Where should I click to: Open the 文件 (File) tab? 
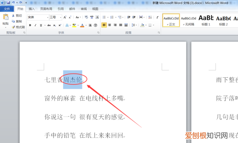7,9
